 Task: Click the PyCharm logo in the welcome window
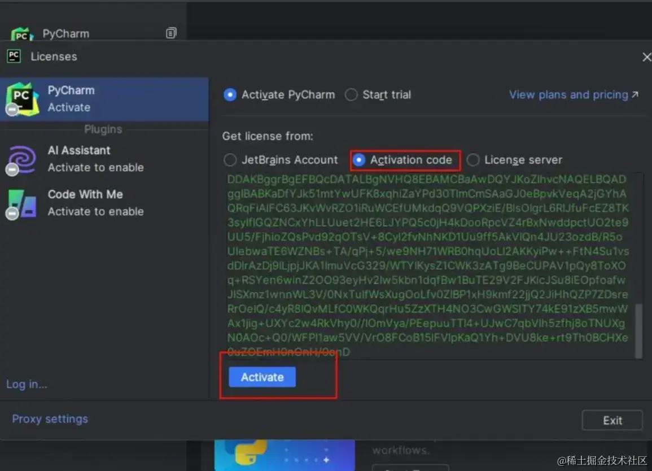click(x=21, y=34)
